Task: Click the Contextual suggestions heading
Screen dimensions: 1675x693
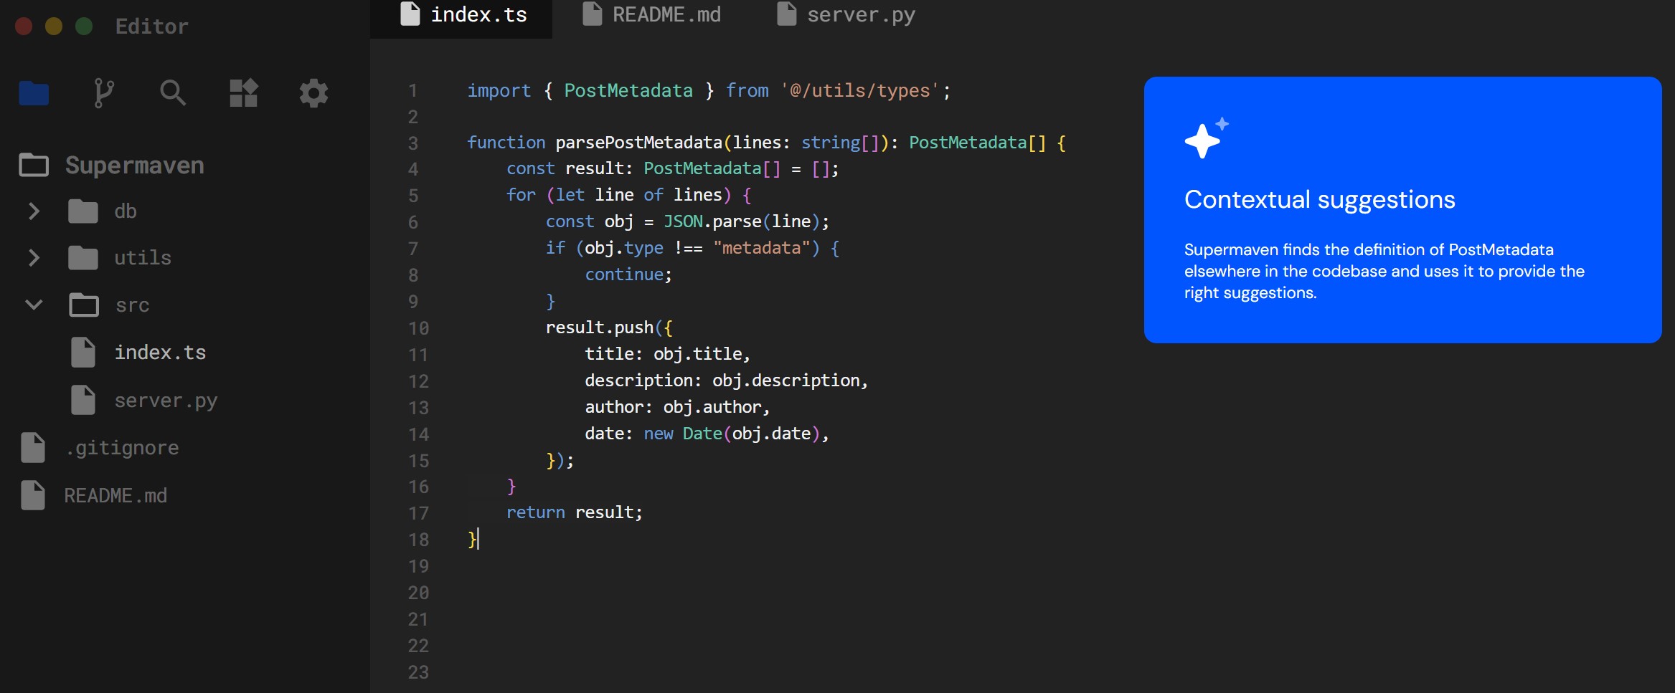Action: [x=1319, y=199]
